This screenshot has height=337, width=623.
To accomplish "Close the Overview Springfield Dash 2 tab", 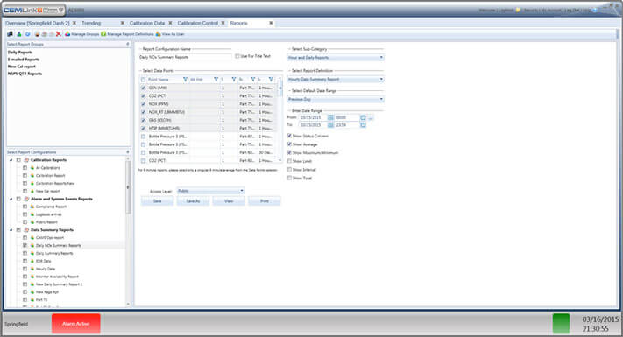I will point(74,23).
